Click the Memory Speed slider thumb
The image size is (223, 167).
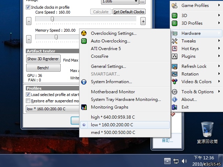coord(56,37)
